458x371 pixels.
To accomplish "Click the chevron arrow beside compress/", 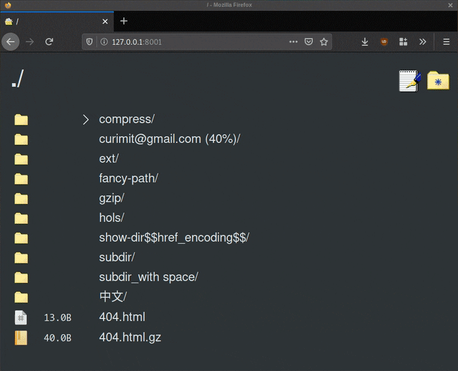I will pos(86,120).
